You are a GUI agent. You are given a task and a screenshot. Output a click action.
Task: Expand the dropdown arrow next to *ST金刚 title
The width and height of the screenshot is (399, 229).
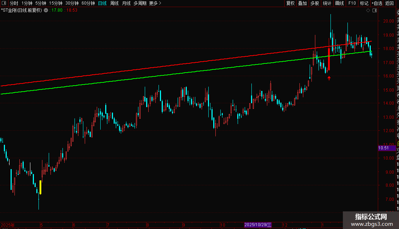pos(46,11)
